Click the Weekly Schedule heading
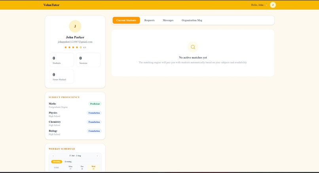This screenshot has width=319, height=173. (x=62, y=149)
